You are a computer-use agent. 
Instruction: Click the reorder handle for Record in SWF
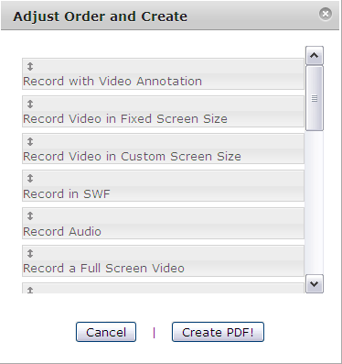[x=30, y=178]
